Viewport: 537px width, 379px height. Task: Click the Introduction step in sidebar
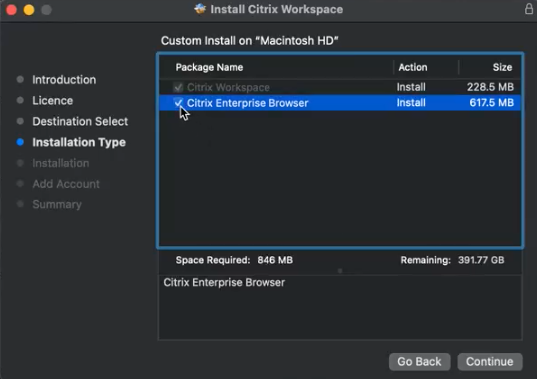tap(64, 80)
